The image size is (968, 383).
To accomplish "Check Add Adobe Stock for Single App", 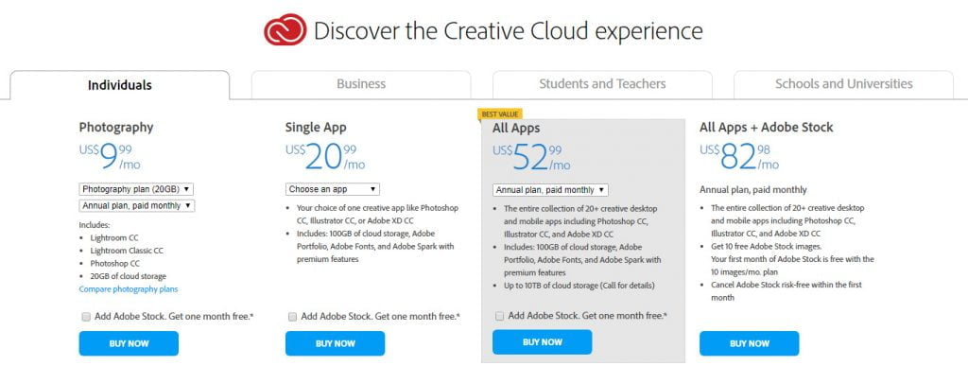I will pos(293,316).
